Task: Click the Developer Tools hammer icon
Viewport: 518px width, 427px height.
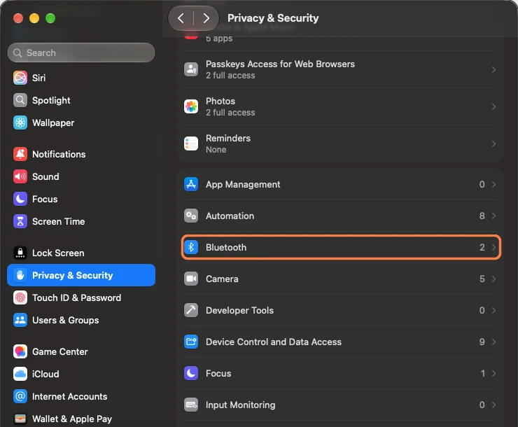Action: (191, 310)
